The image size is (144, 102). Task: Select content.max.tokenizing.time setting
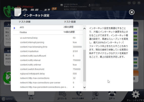[x=34, y=47]
